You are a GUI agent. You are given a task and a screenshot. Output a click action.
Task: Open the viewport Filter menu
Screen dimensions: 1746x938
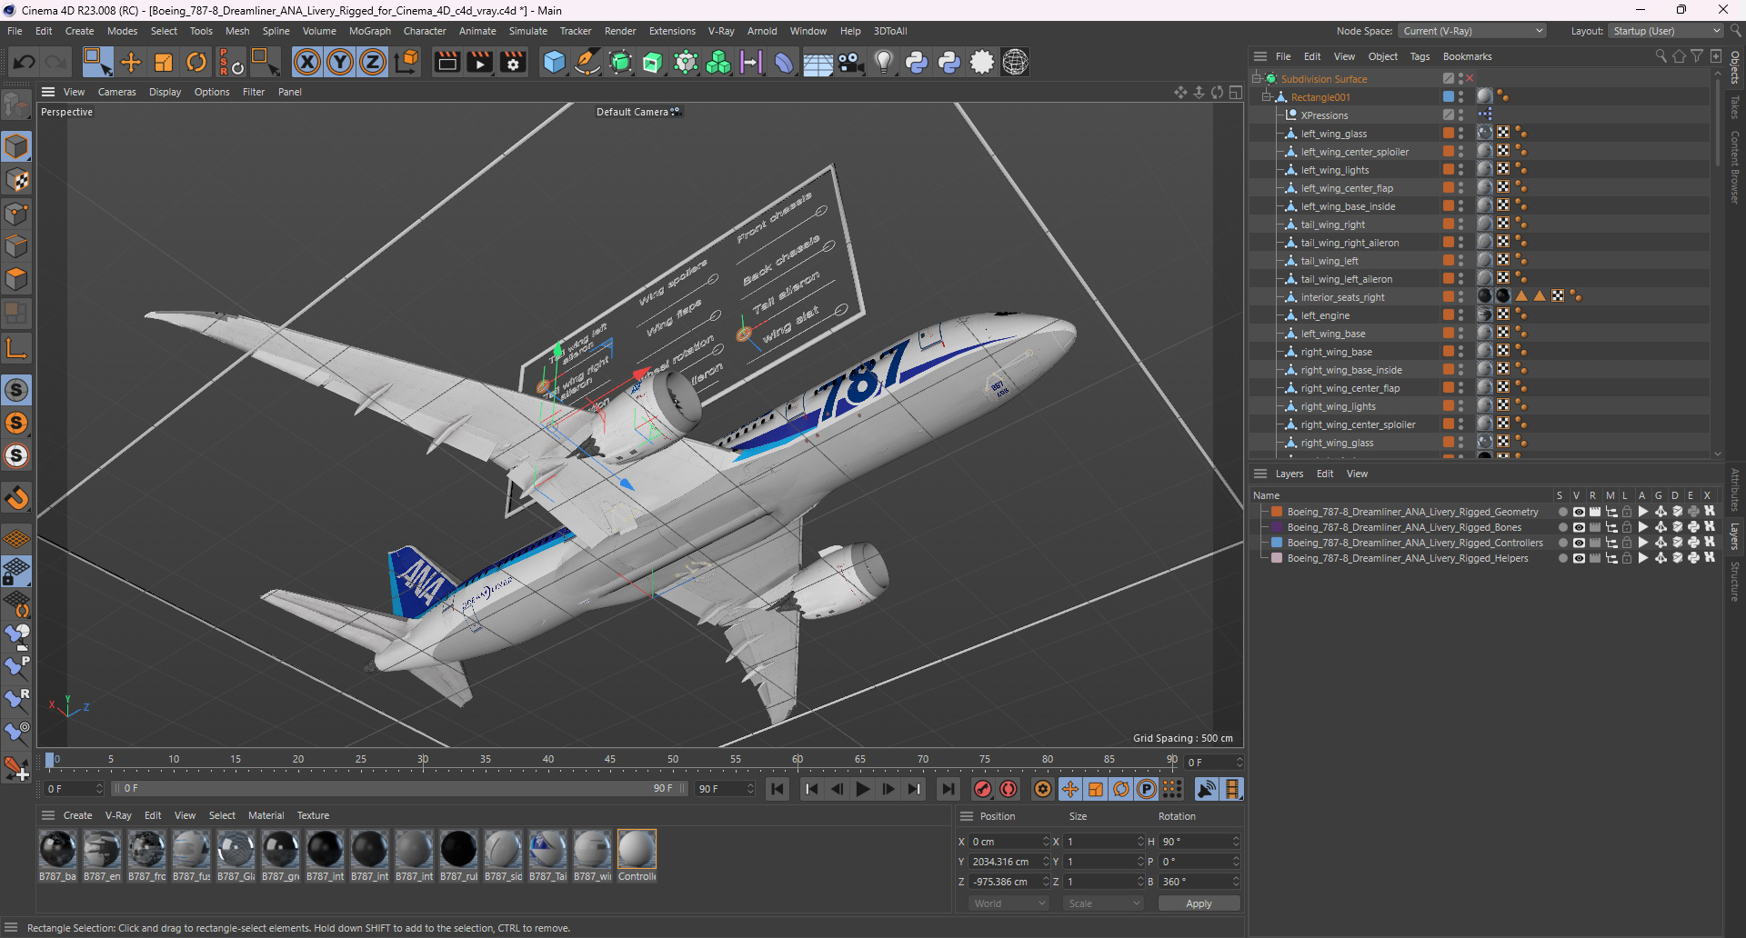coord(254,92)
